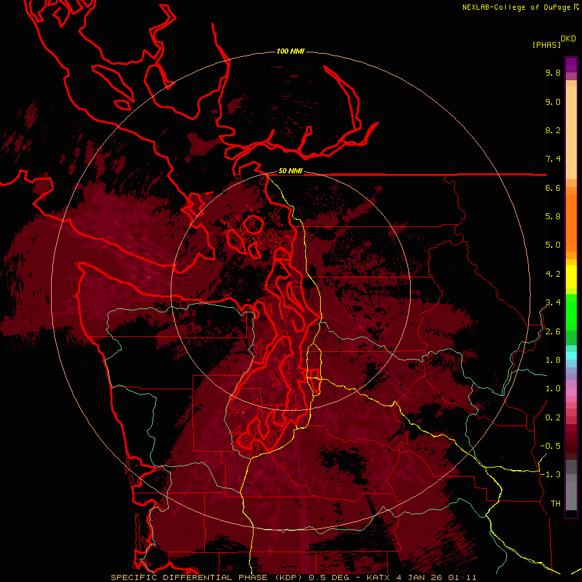
Task: Click the 1.0 scale value
Action: pos(553,389)
